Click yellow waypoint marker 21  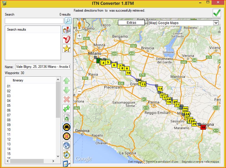pos(177,104)
